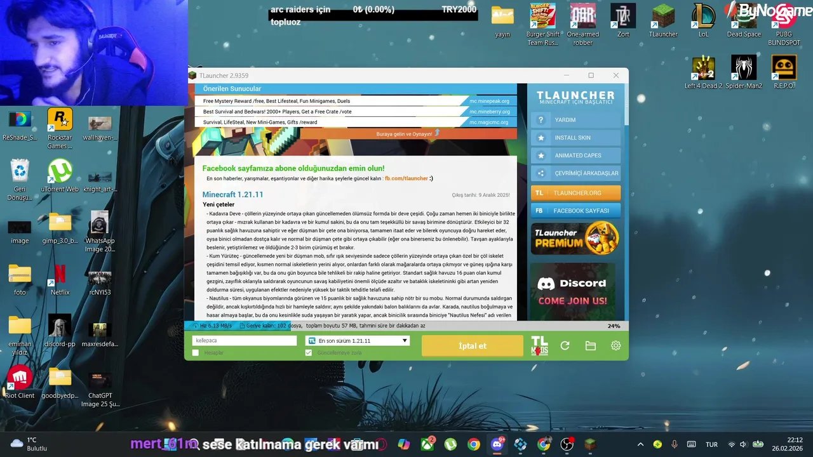Open the version dropdown En son sürüm 1.21.11

358,341
